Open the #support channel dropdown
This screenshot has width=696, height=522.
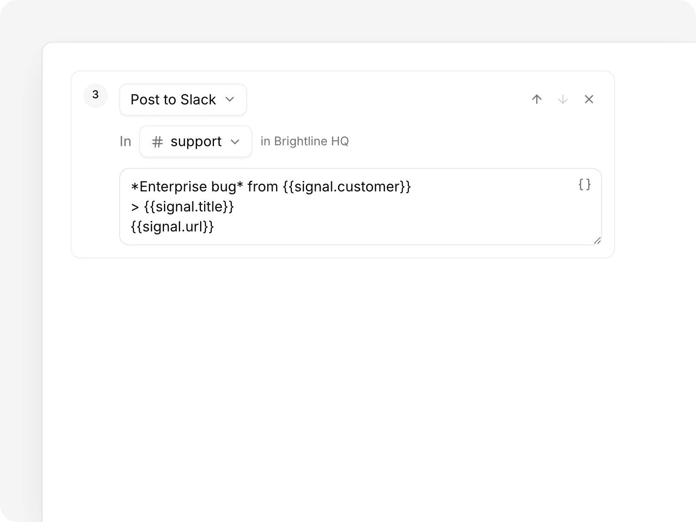pyautogui.click(x=196, y=141)
